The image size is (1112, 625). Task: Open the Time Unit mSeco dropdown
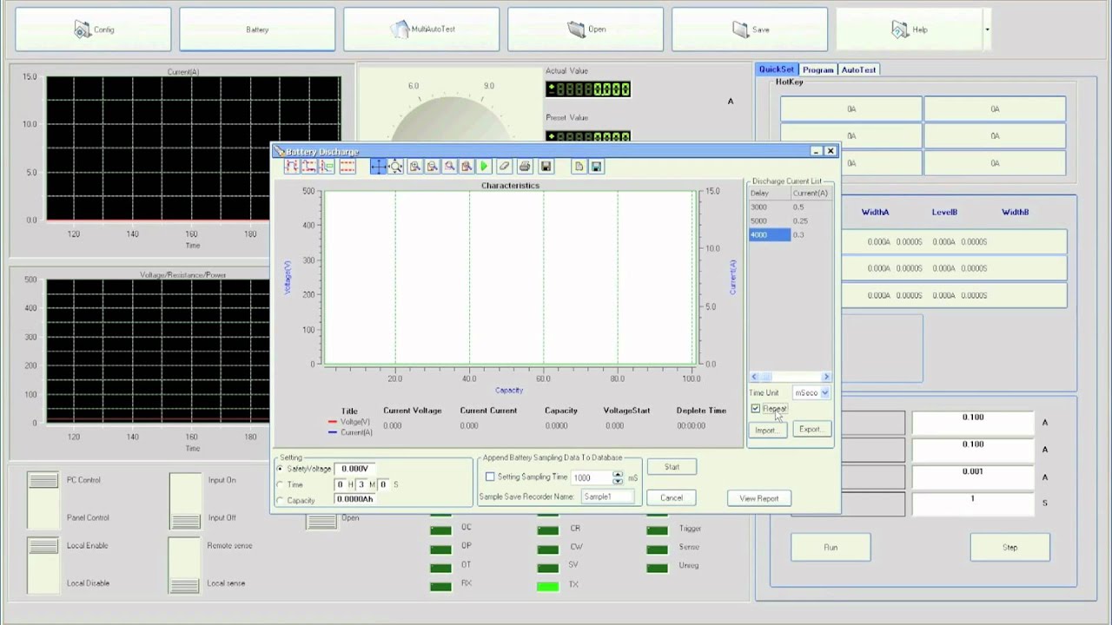click(x=812, y=392)
